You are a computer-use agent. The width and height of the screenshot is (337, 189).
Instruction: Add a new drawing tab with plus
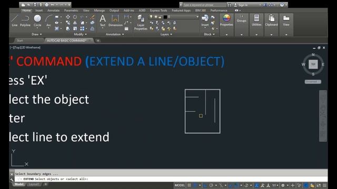(98, 40)
